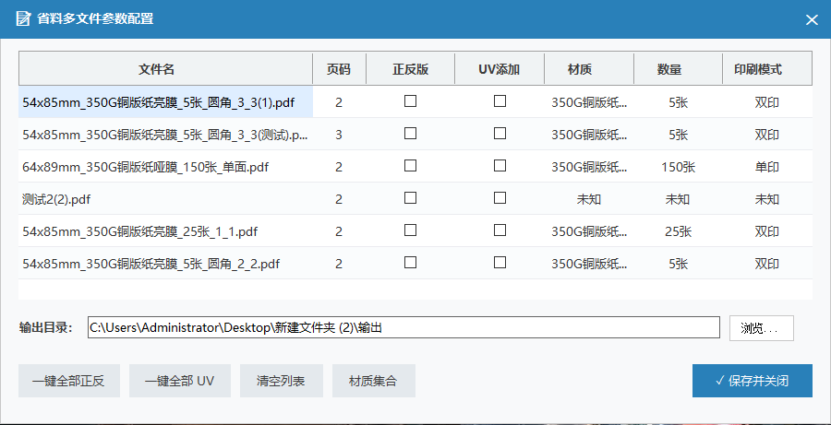The width and height of the screenshot is (831, 425).
Task: Click 双印 cell for 25张_1_1.pdf row
Action: coord(767,231)
